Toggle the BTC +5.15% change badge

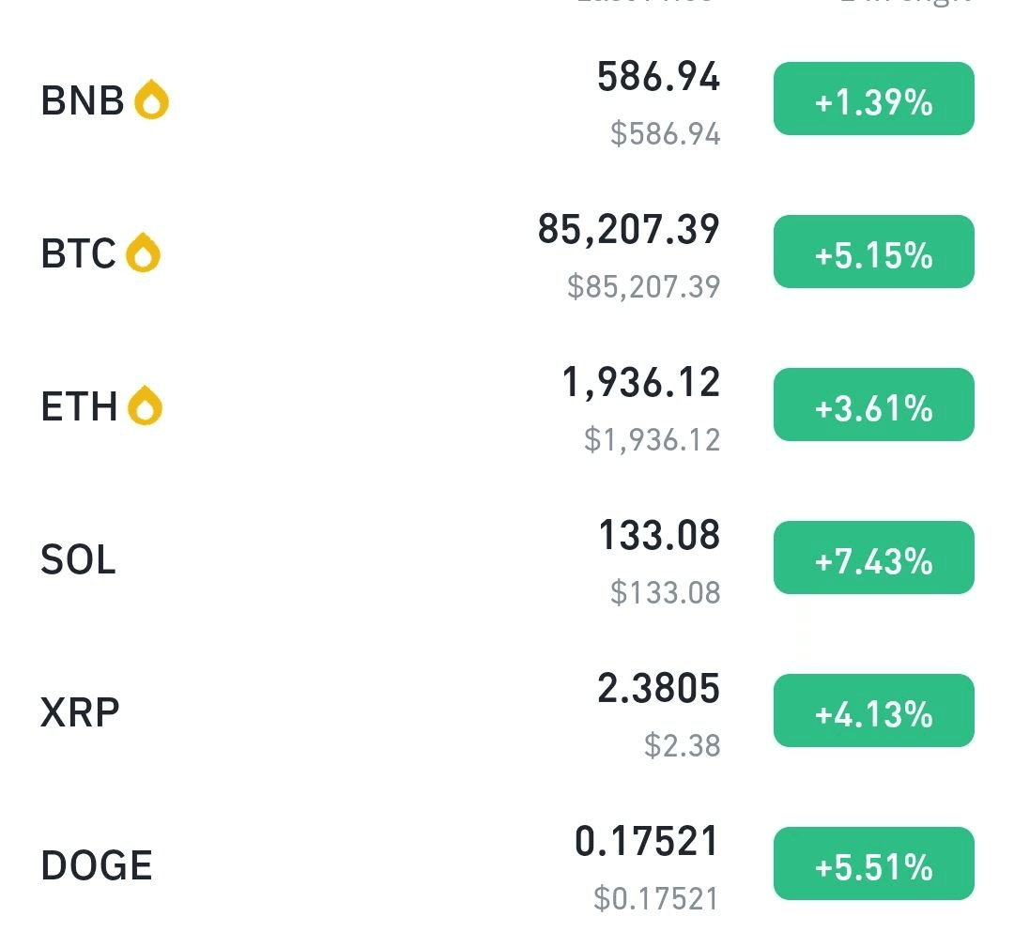pos(874,252)
